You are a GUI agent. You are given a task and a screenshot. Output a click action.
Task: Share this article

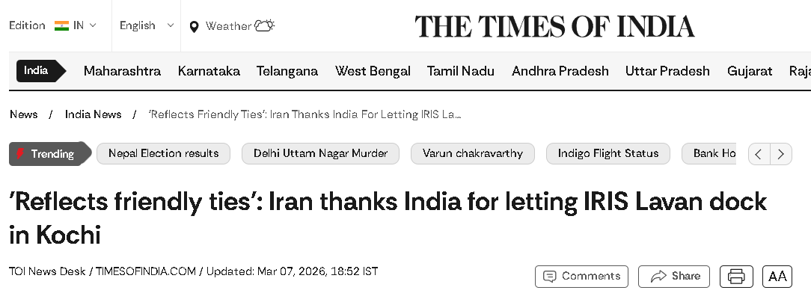coord(674,277)
